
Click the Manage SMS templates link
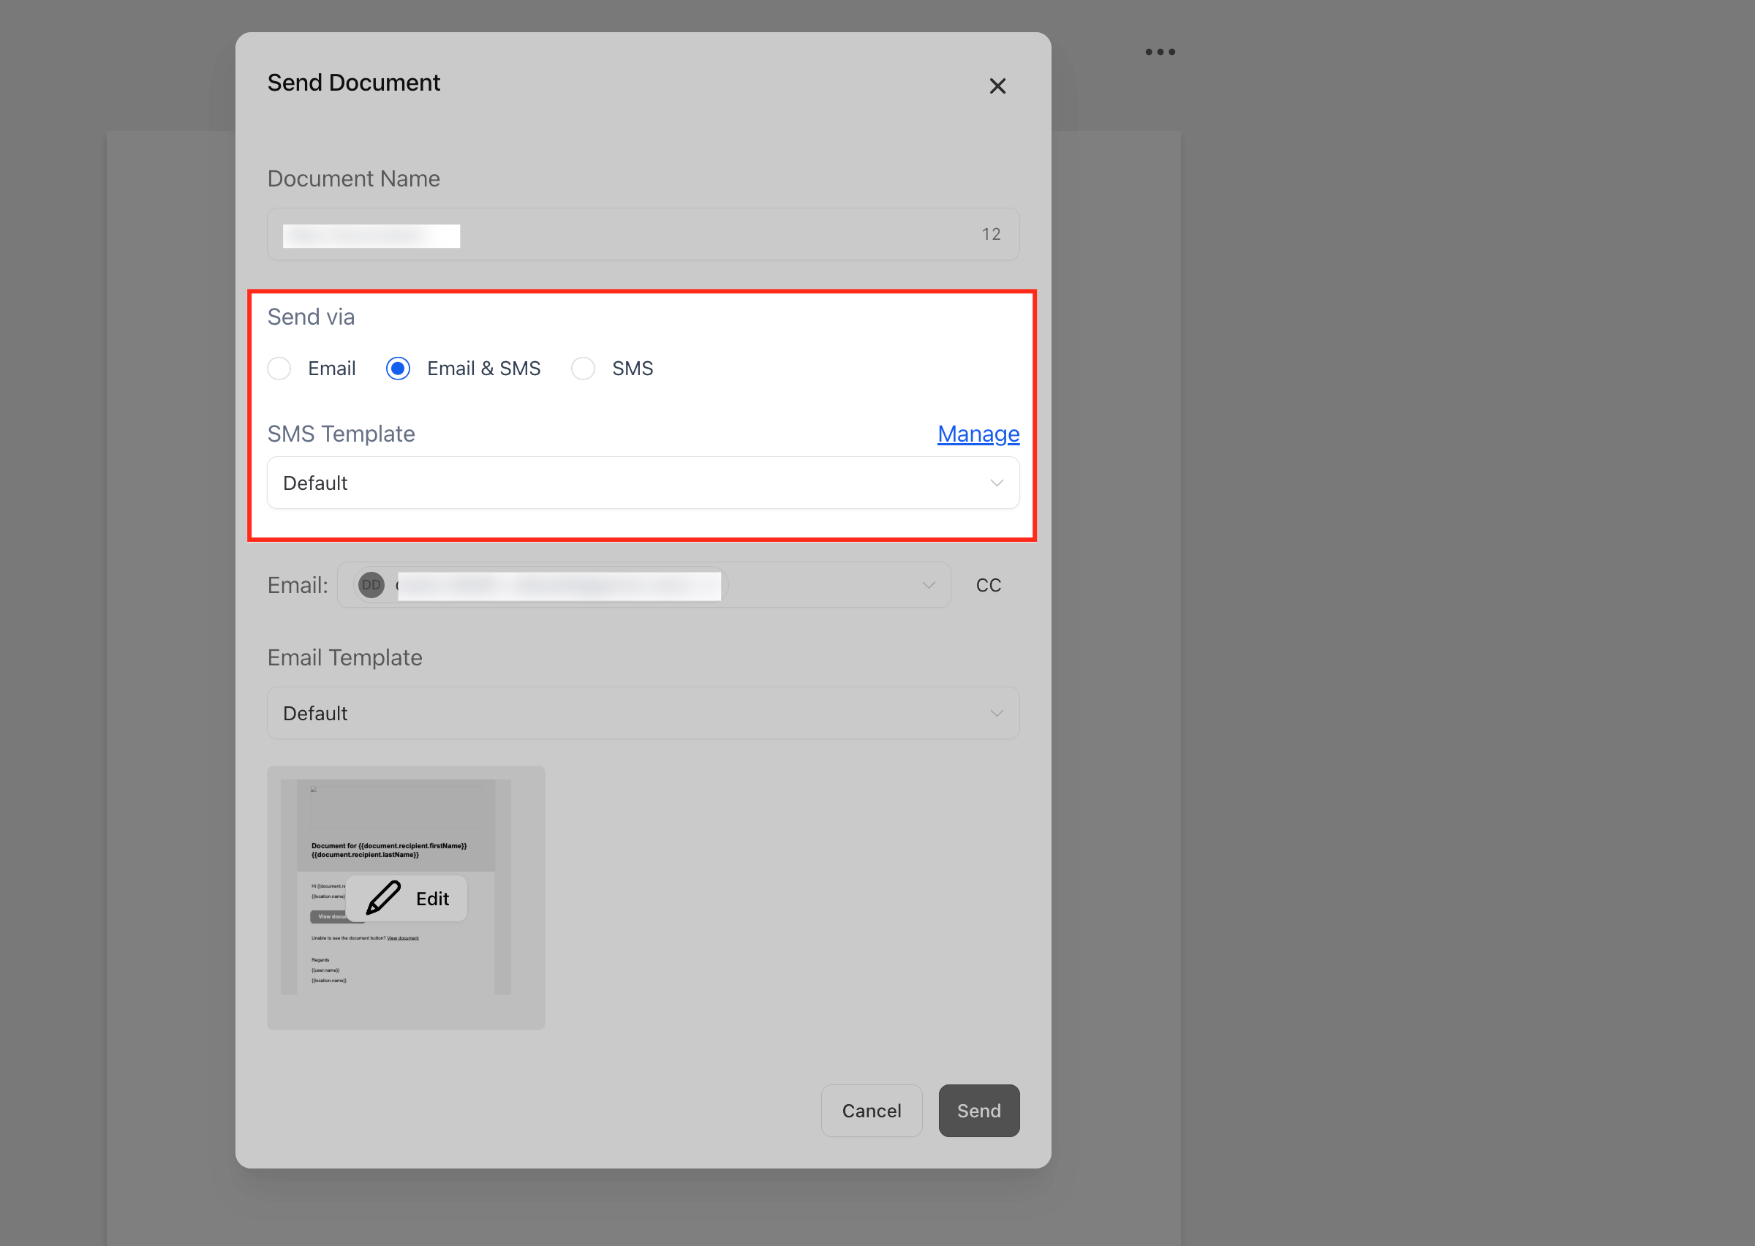click(x=977, y=434)
